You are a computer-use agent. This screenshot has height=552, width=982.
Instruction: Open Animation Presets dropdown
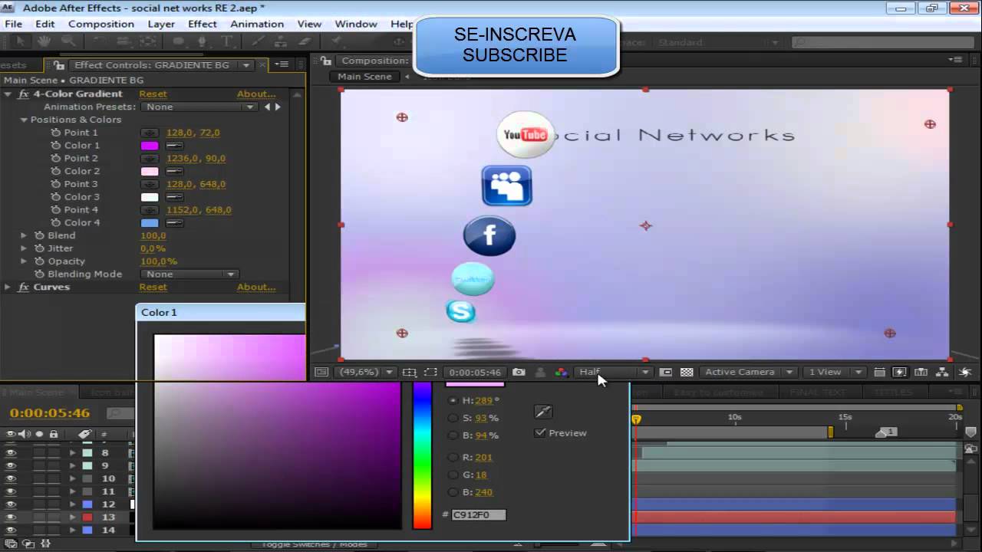tap(199, 107)
